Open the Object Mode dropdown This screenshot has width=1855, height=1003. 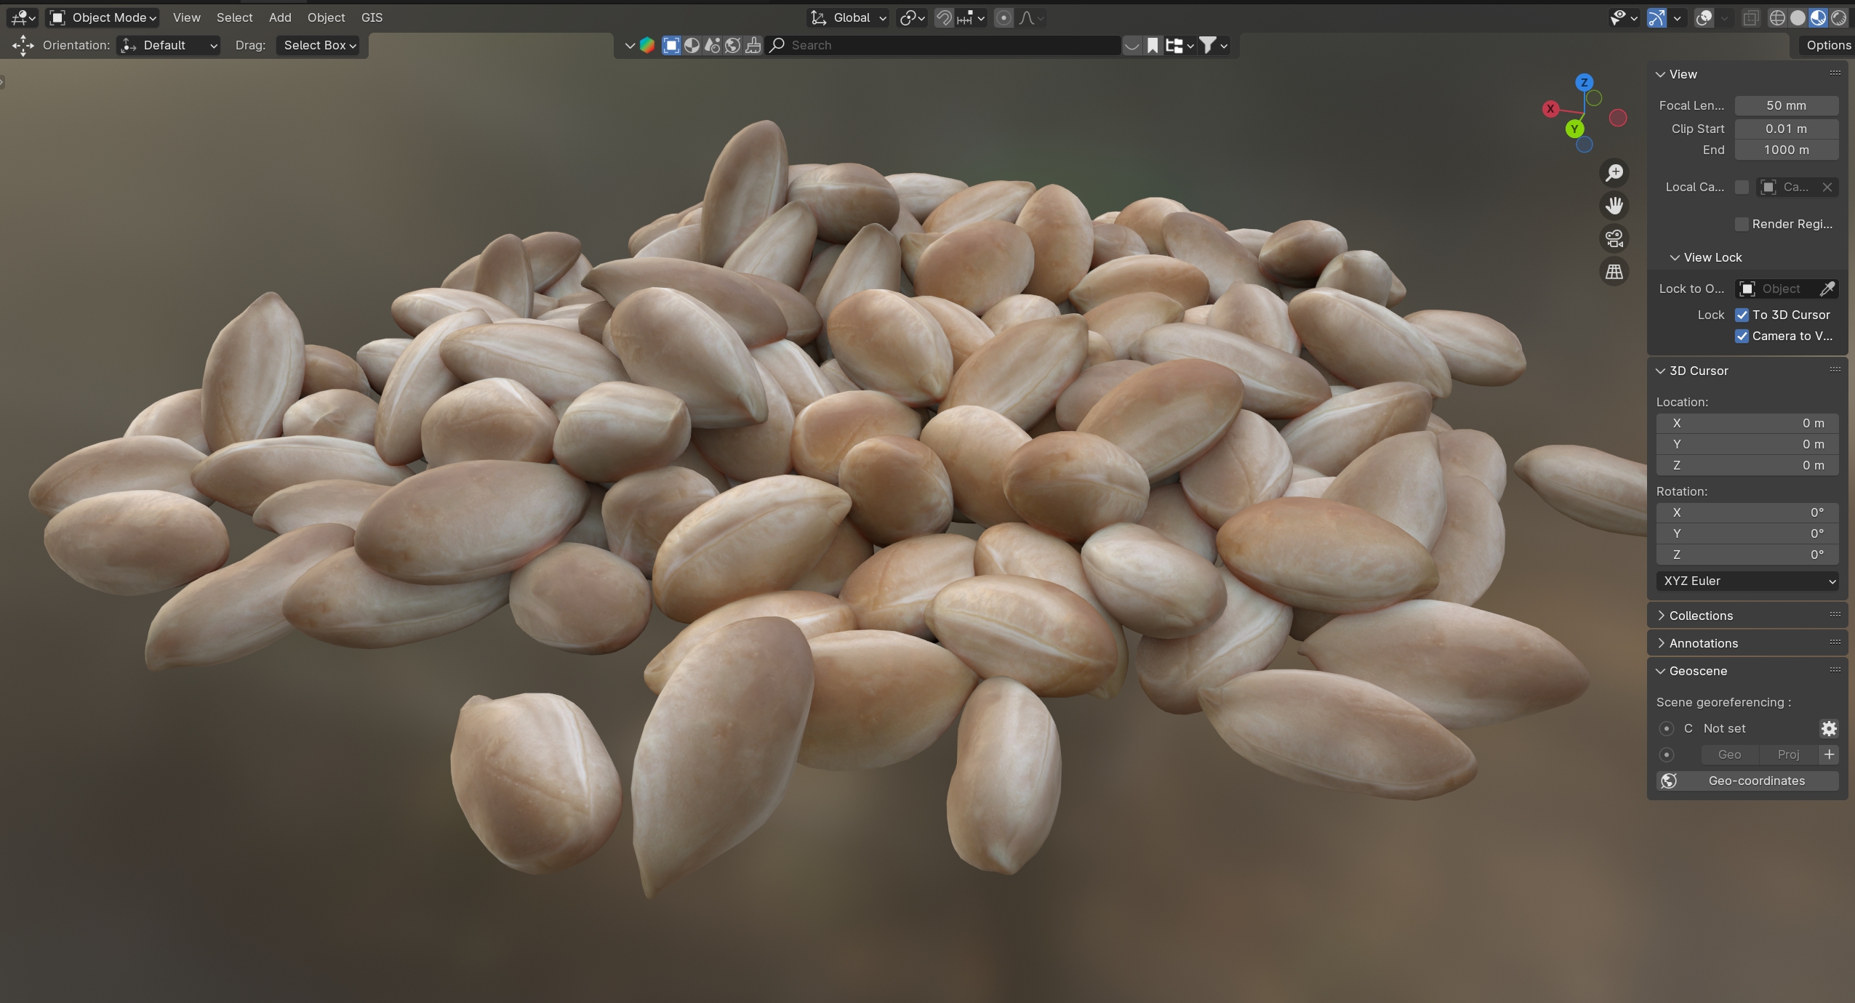[x=103, y=17]
